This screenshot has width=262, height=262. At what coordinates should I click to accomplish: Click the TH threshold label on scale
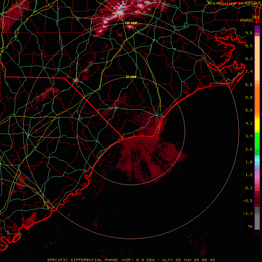pyautogui.click(x=250, y=226)
